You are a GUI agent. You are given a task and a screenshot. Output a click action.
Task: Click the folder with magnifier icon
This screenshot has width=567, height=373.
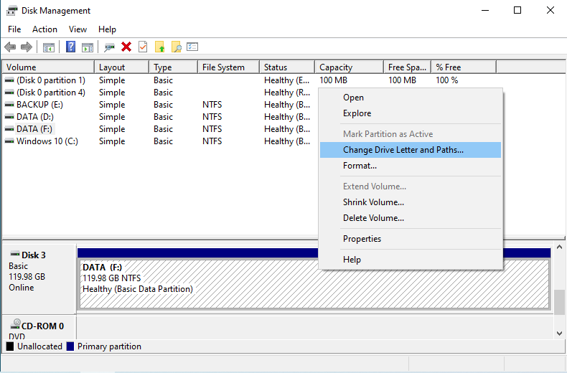pyautogui.click(x=176, y=47)
